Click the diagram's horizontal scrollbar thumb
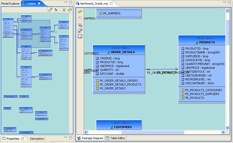 pos(152,132)
